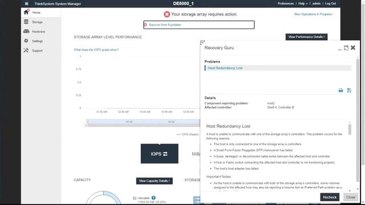Maximize the Recovery Guru dialog

pyautogui.click(x=346, y=48)
